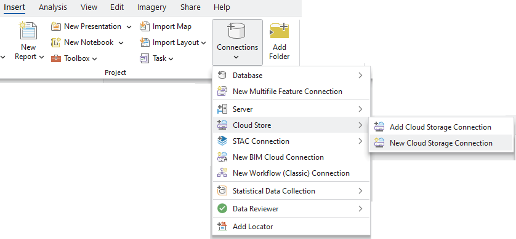This screenshot has height=239, width=516.
Task: Choose Add Locator from menu
Action: (292, 226)
